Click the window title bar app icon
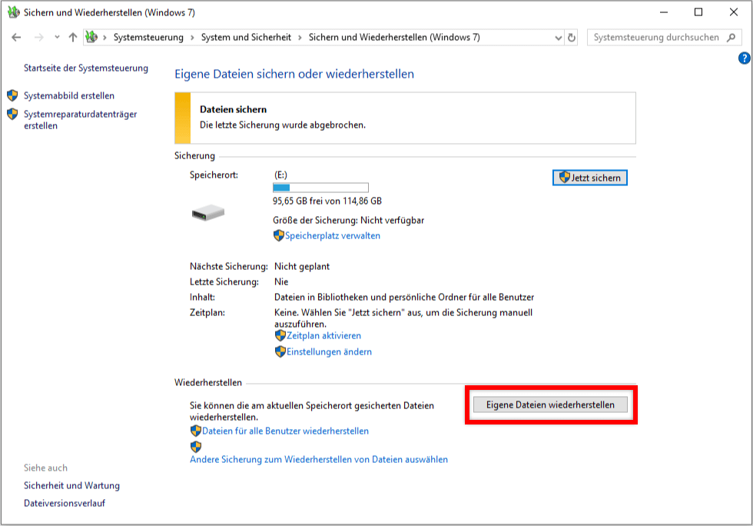Viewport: 753px width, 526px height. pyautogui.click(x=14, y=12)
